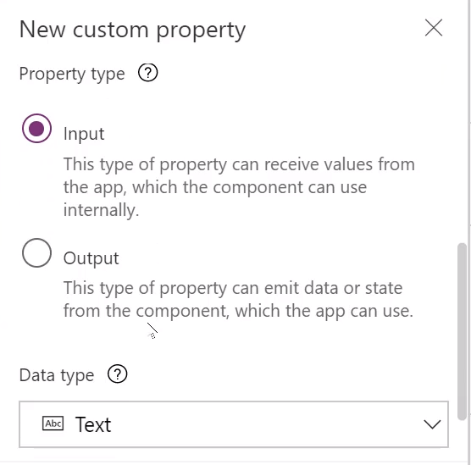
Task: Click the panel's vertical scrollbar thumb
Action: pyautogui.click(x=462, y=331)
